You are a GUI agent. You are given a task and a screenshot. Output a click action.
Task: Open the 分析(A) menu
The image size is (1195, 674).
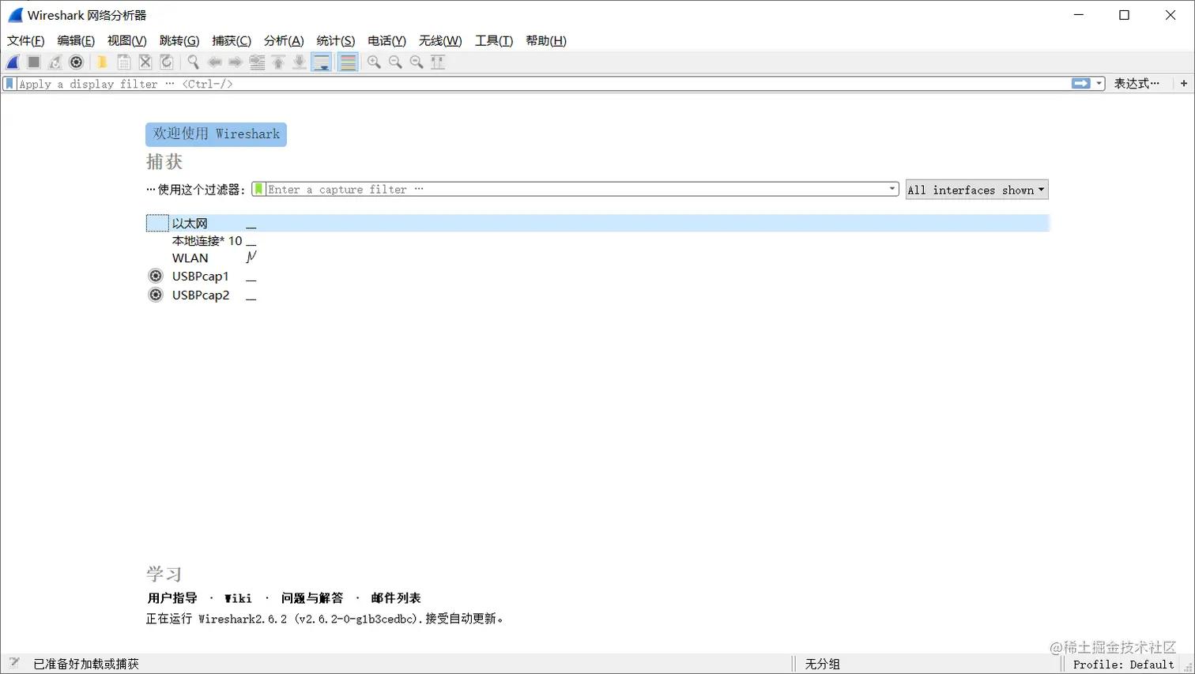pyautogui.click(x=284, y=41)
